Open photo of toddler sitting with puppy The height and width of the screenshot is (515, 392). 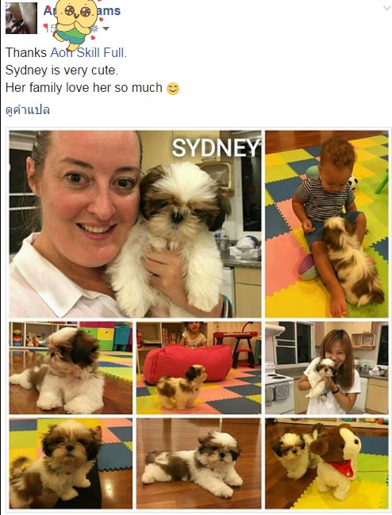click(327, 224)
